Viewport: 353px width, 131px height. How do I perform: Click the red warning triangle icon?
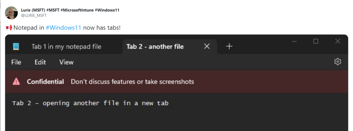[16, 81]
